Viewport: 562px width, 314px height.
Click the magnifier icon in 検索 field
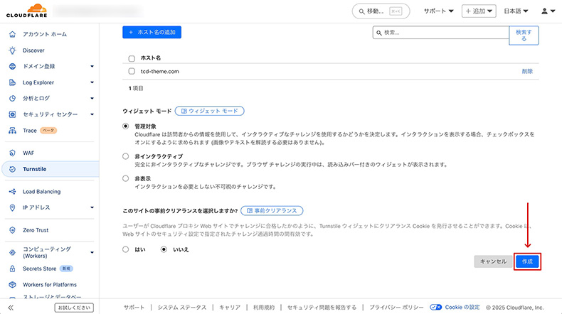(379, 33)
